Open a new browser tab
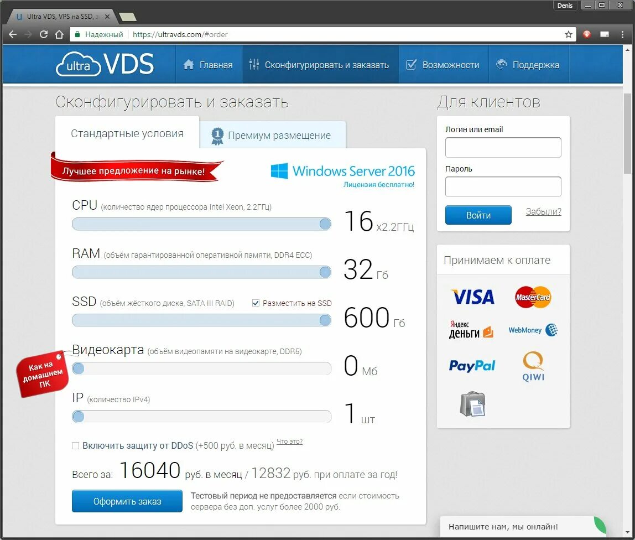Screen dimensions: 635x540 tap(128, 17)
